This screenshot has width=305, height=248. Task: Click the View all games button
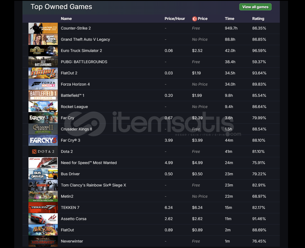255,7
